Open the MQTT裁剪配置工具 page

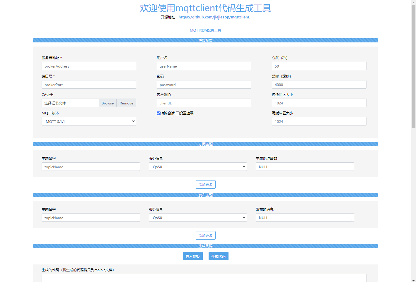pyautogui.click(x=205, y=30)
